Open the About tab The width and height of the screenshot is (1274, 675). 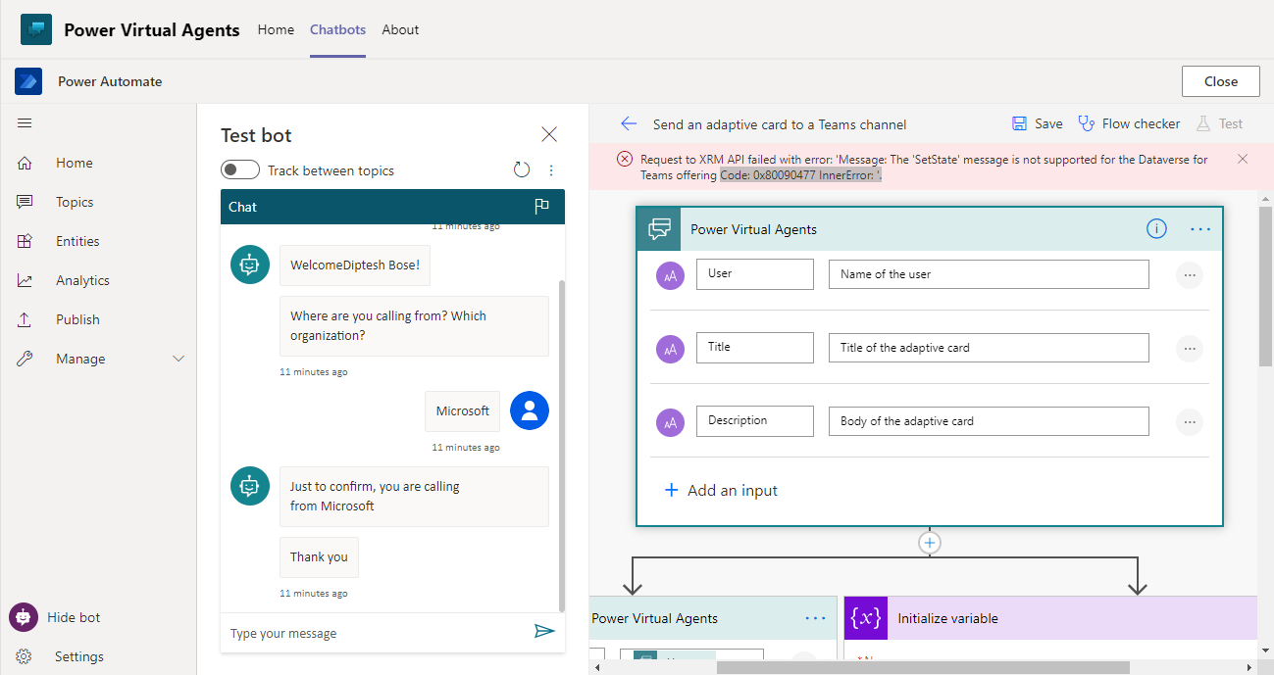[x=400, y=29]
